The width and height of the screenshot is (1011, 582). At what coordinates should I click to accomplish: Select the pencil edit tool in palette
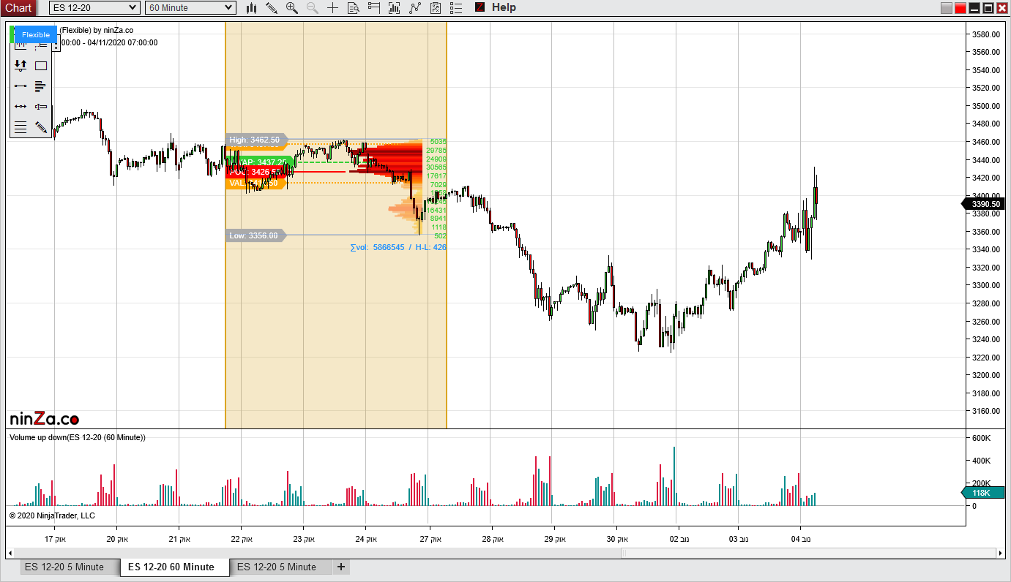(41, 127)
